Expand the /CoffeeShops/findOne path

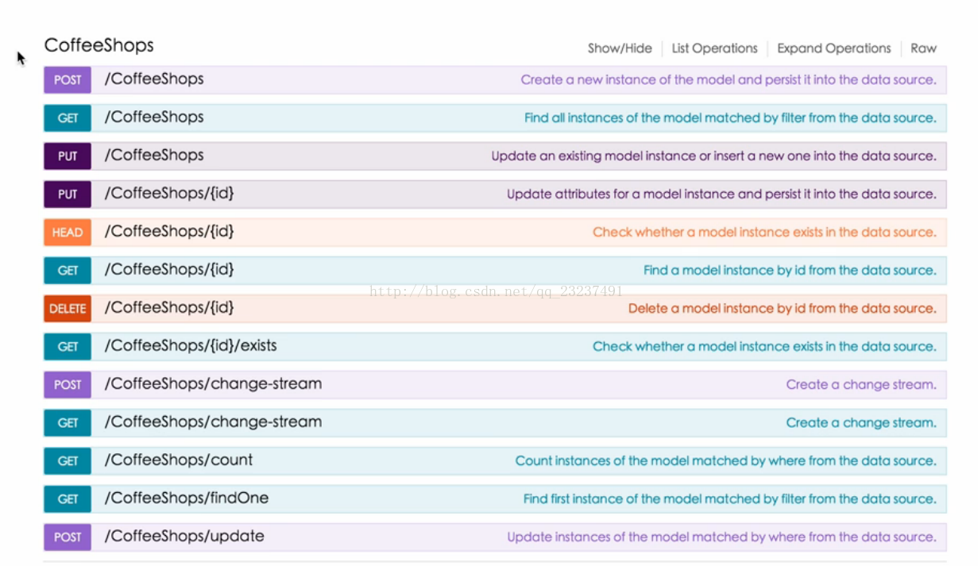(x=187, y=498)
